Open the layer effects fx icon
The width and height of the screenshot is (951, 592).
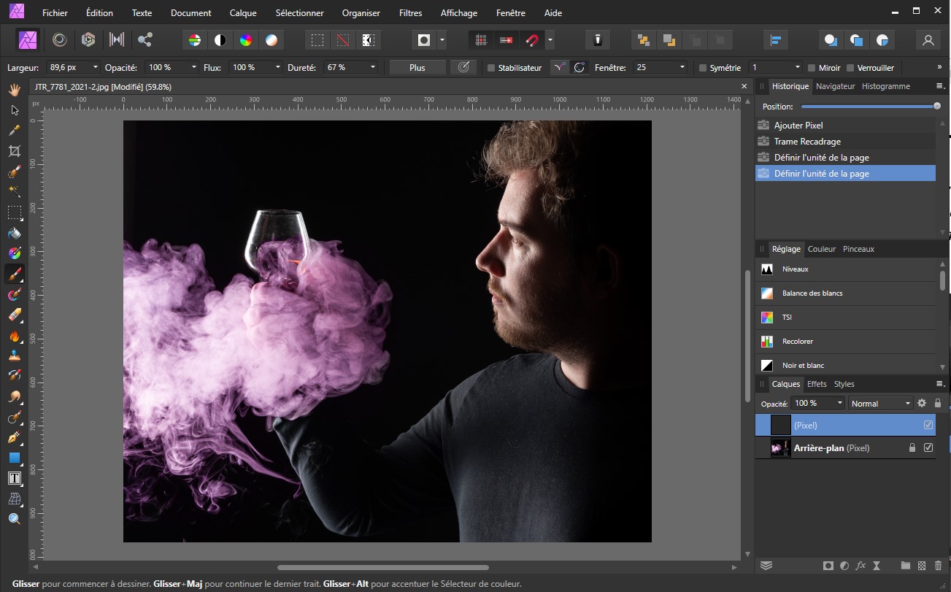860,566
